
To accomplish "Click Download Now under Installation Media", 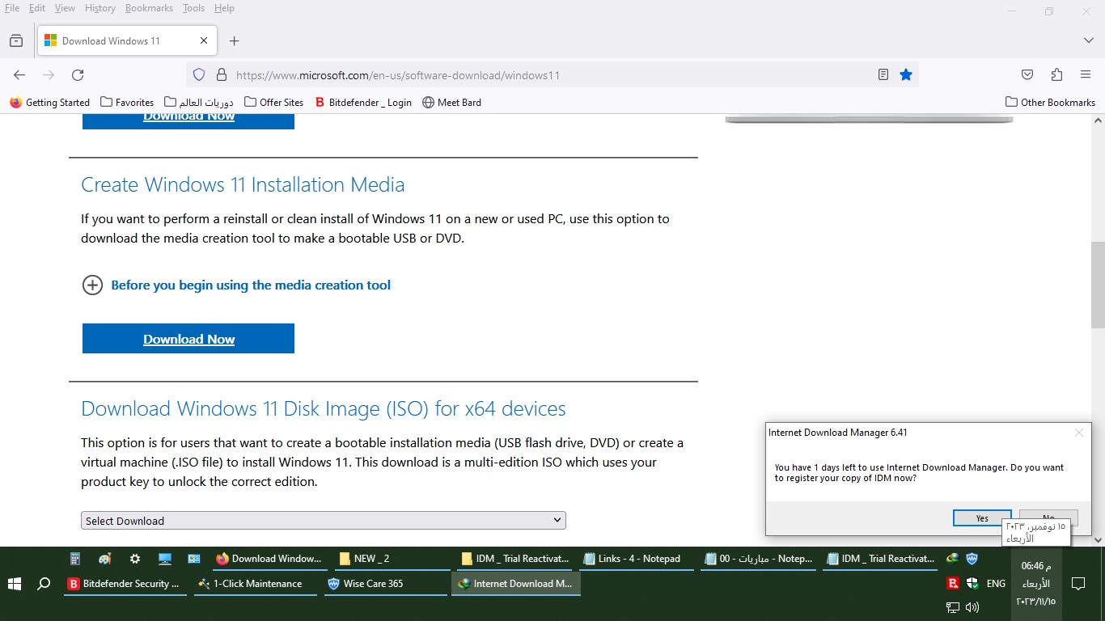I will pyautogui.click(x=188, y=339).
